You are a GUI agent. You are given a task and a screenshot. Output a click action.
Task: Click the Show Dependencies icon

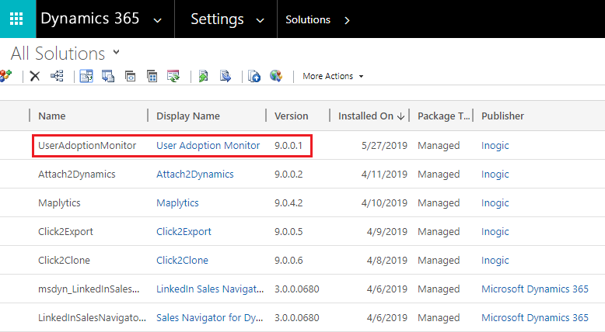click(57, 76)
